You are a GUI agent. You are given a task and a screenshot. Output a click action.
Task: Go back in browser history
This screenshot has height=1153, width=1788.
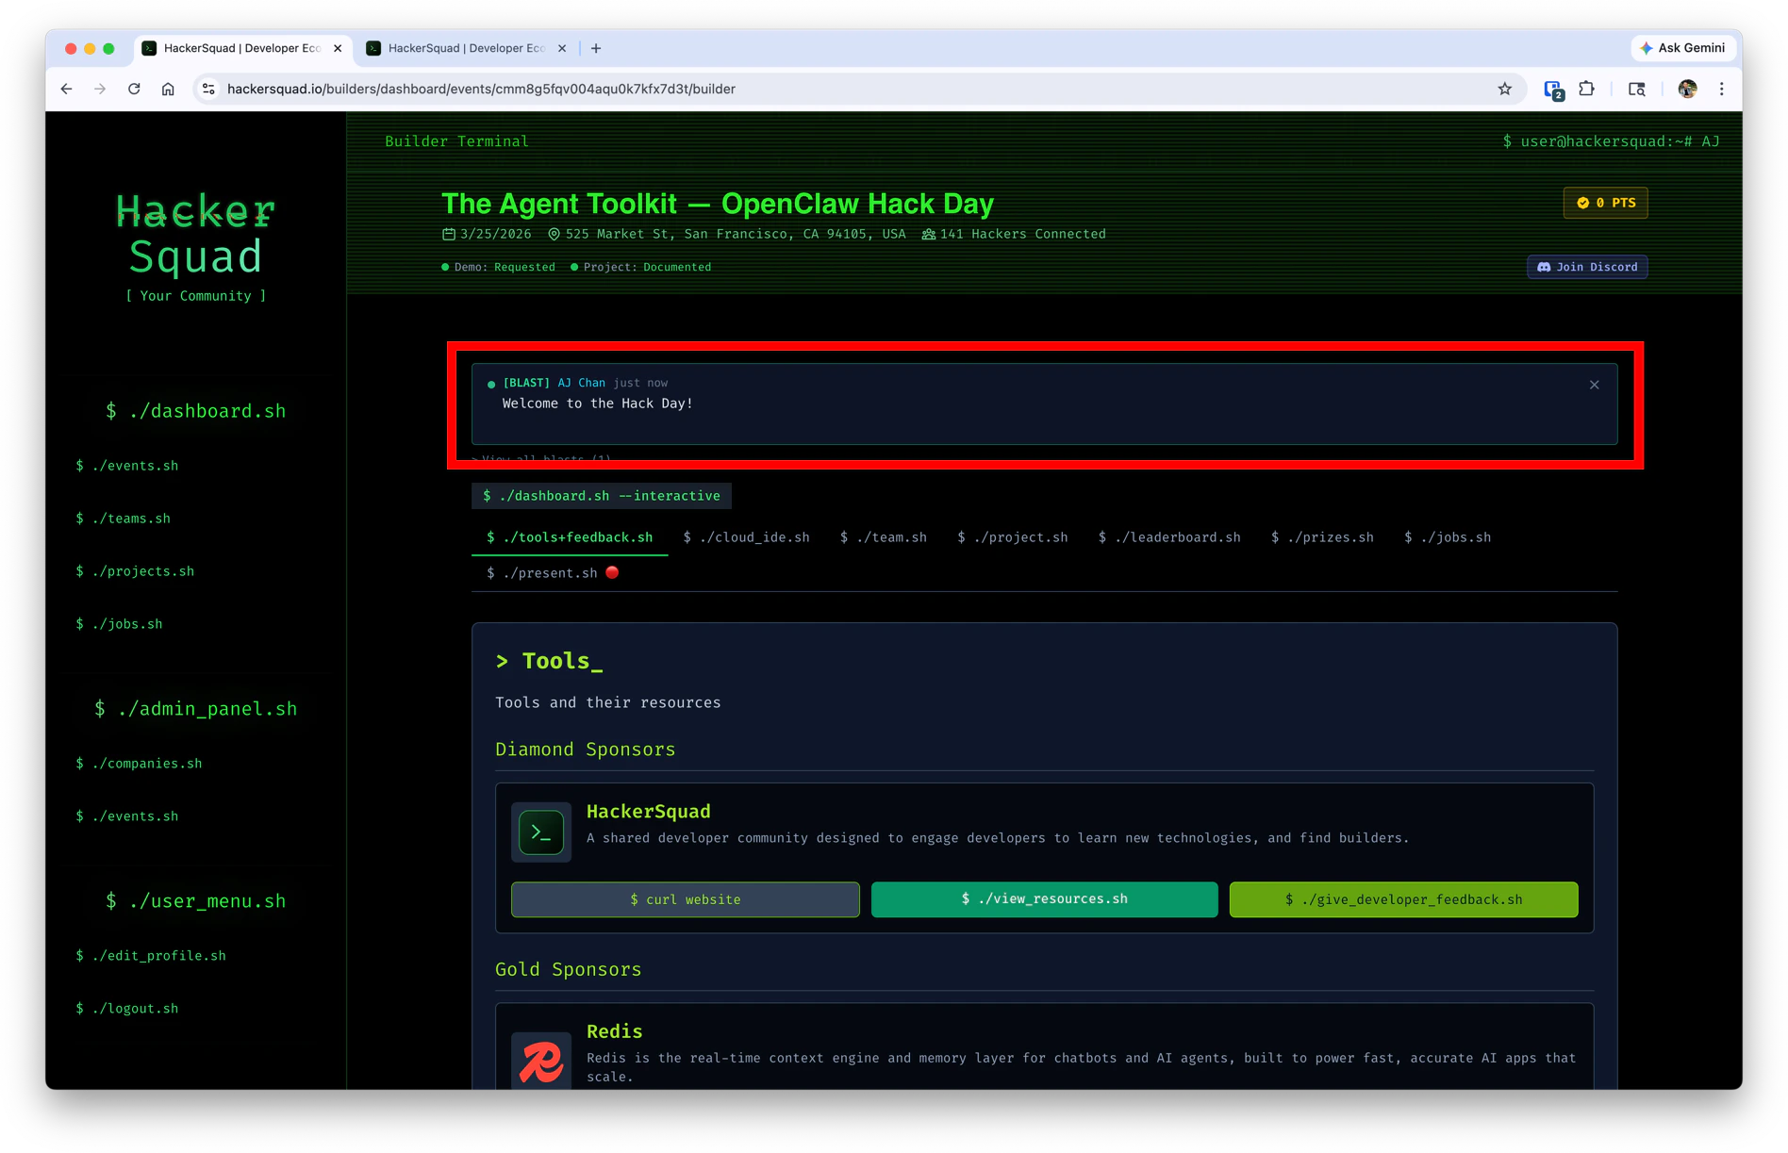tap(66, 89)
